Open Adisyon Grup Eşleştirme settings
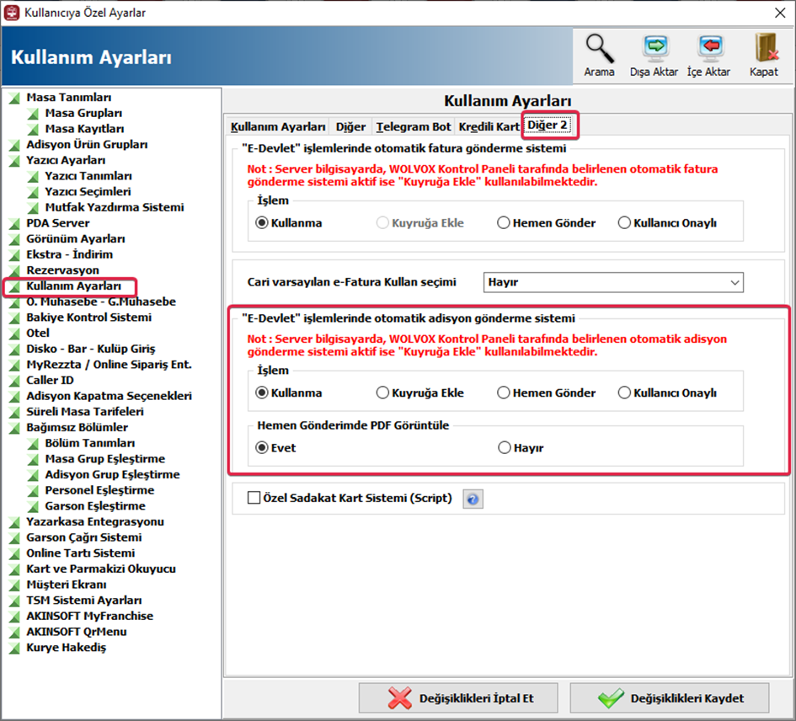This screenshot has width=796, height=721. click(113, 475)
